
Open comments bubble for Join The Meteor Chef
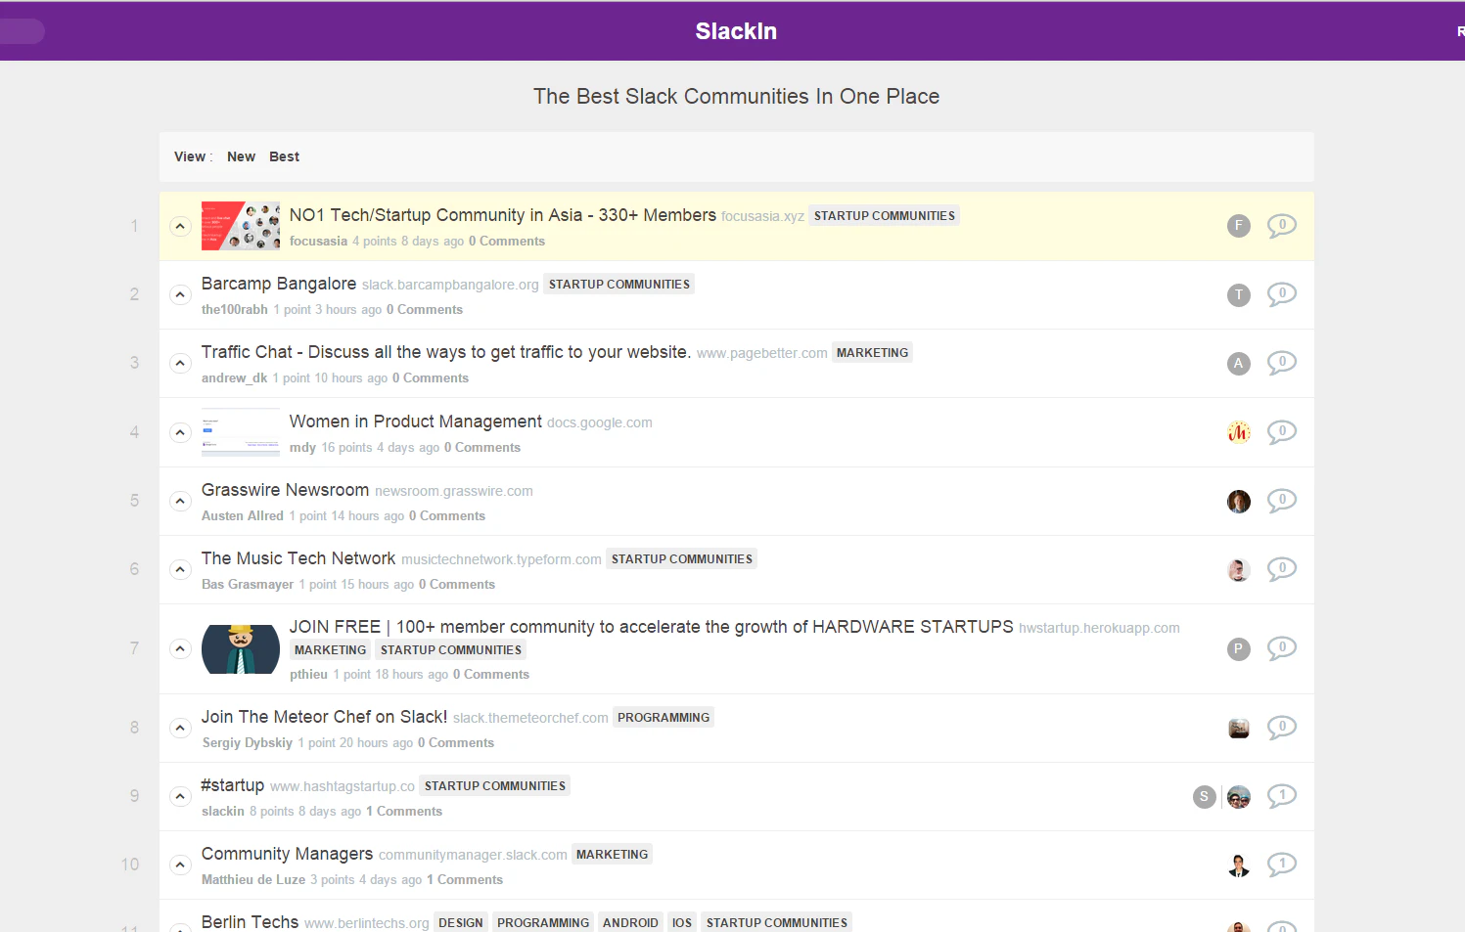coord(1282,728)
